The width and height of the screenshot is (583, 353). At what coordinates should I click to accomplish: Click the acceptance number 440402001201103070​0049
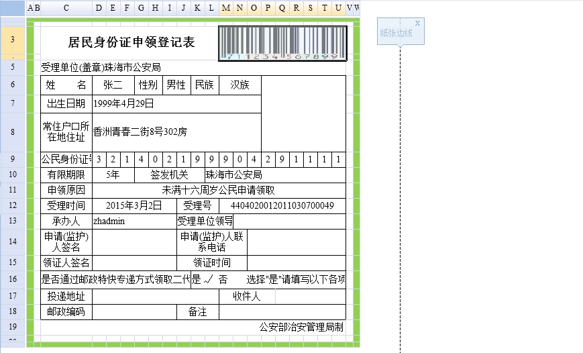coord(282,206)
